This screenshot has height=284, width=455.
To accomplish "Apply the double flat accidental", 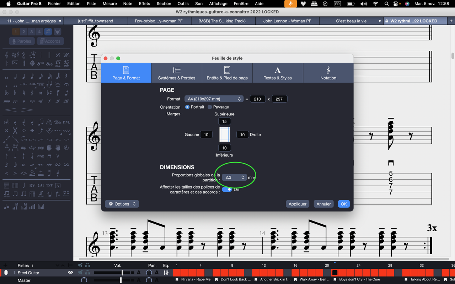I will 6,93.
